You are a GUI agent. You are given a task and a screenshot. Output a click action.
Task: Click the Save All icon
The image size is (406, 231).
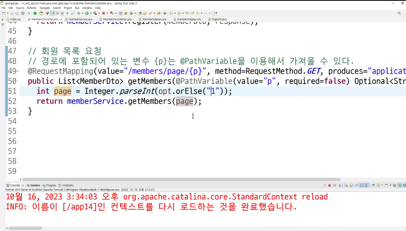(17, 13)
